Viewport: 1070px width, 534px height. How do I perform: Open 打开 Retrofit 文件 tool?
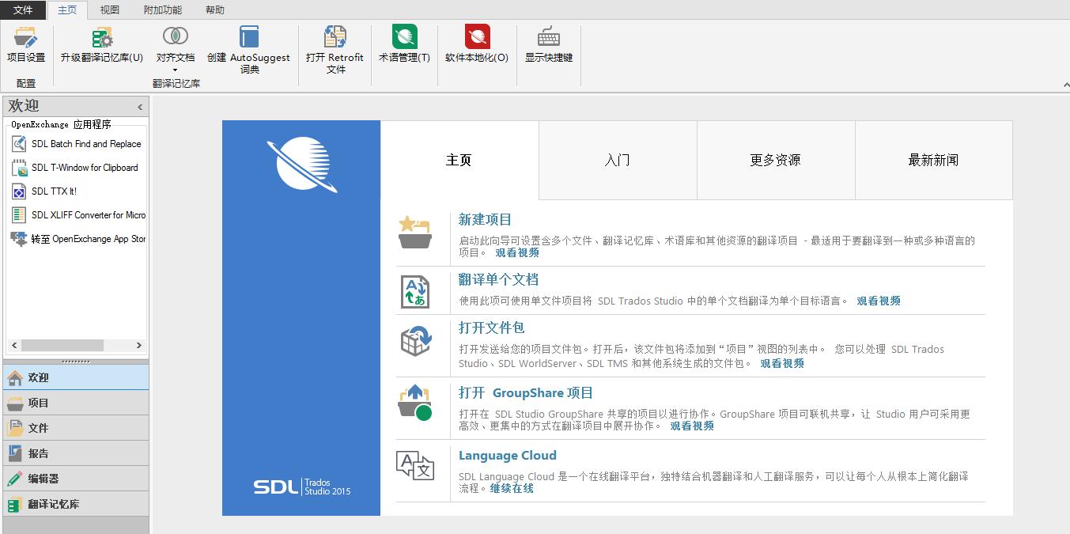point(335,46)
